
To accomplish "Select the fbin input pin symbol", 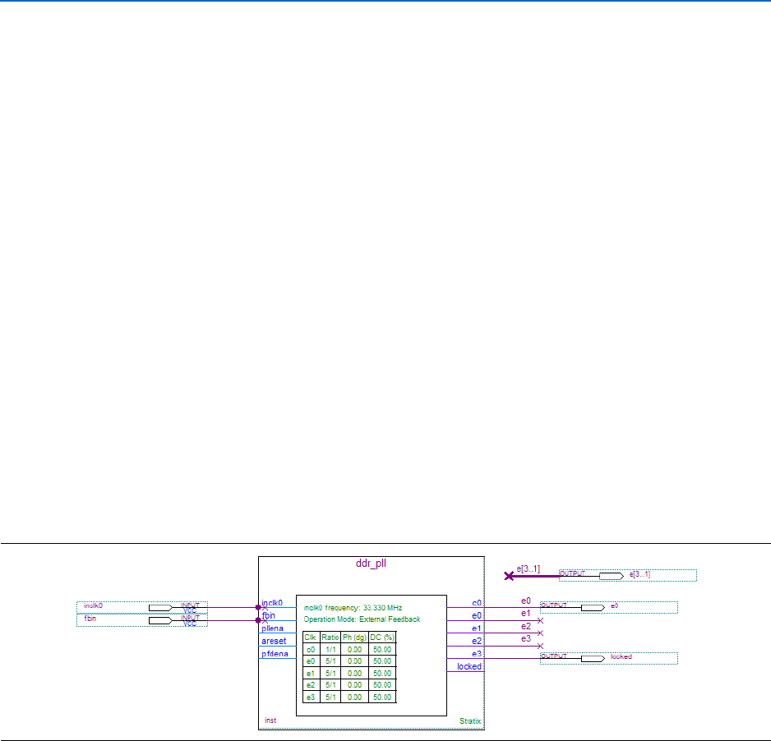I will click(x=160, y=620).
